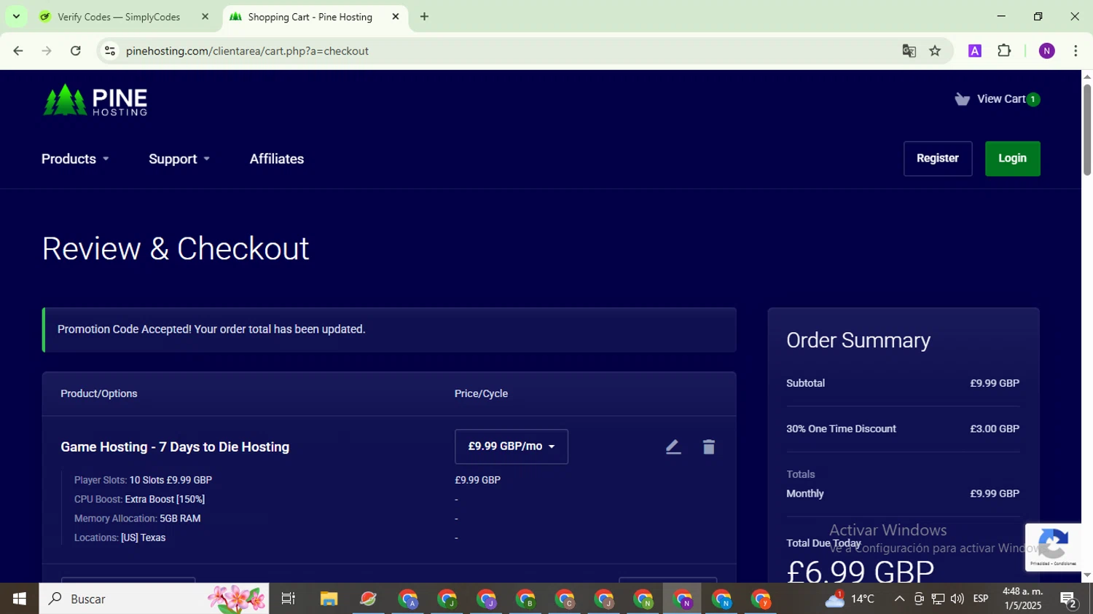Click the £3.00 GBP discount amount

(995, 429)
